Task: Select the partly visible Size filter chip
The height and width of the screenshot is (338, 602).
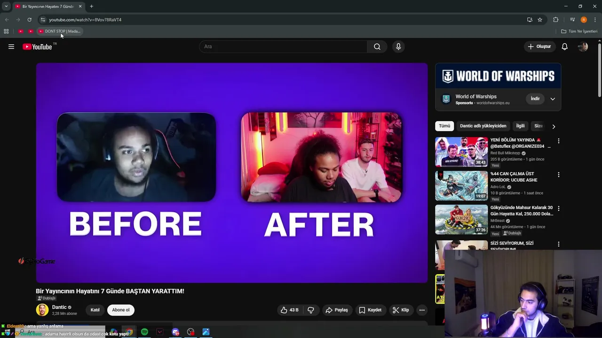Action: coord(539,126)
